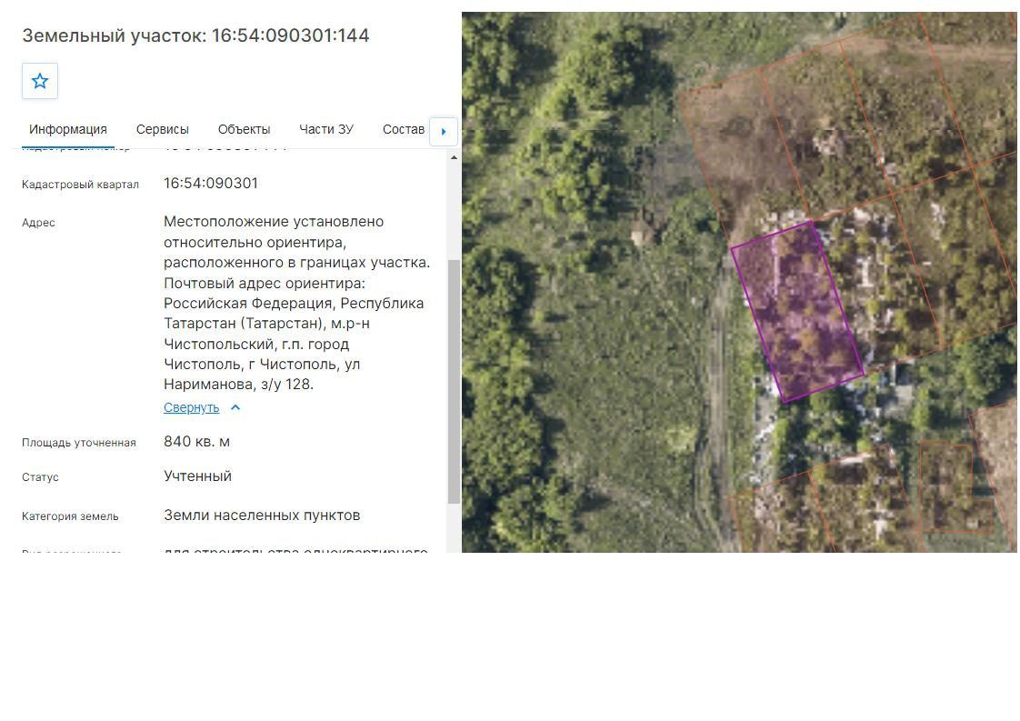
Task: Click the info panel scrollbar thumb
Action: 454,381
